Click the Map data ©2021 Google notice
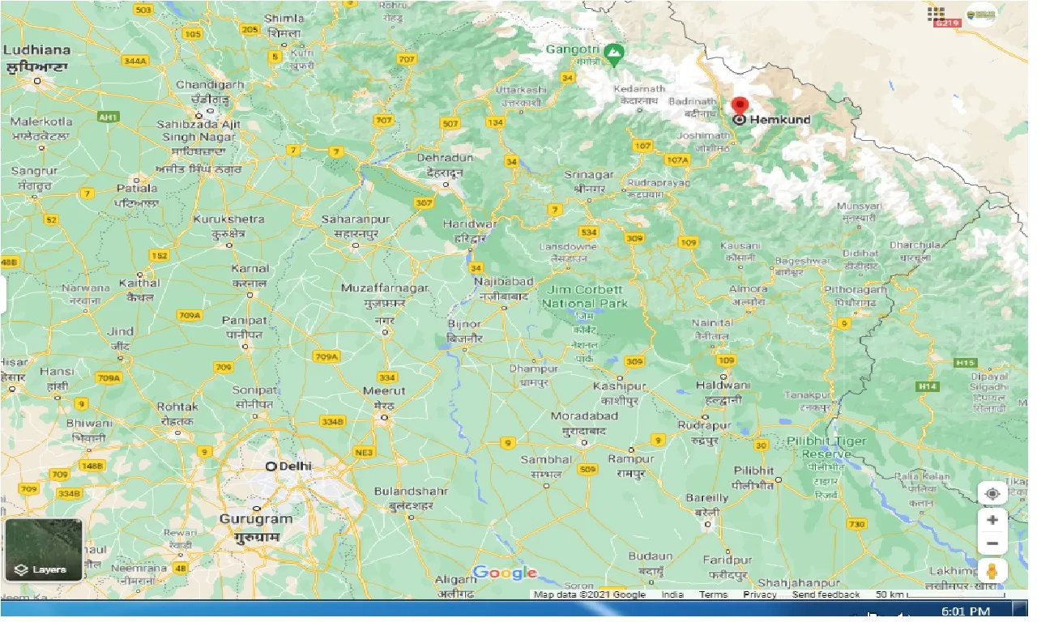Screen dimensions: 1037x622 click(x=590, y=594)
